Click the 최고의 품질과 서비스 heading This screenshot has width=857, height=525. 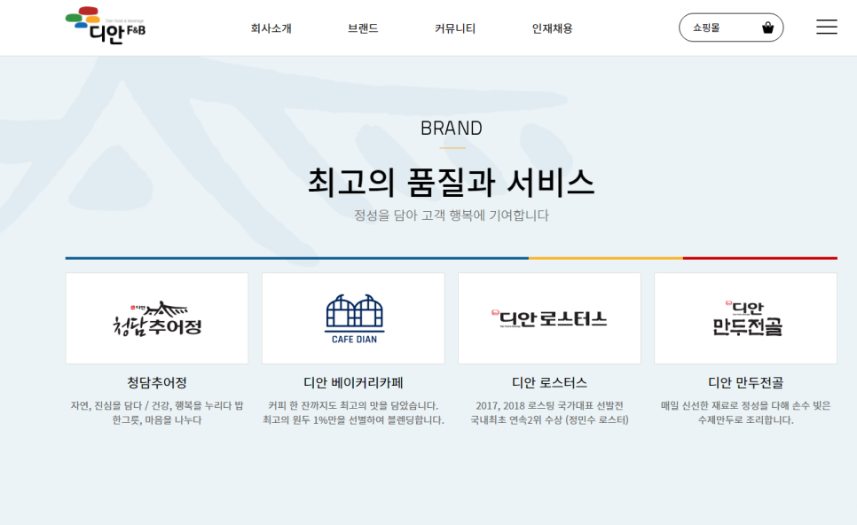tap(451, 183)
